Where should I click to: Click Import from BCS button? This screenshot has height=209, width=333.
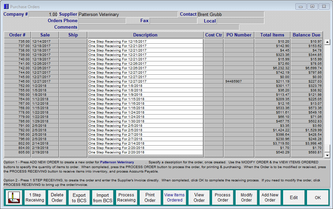(102, 197)
